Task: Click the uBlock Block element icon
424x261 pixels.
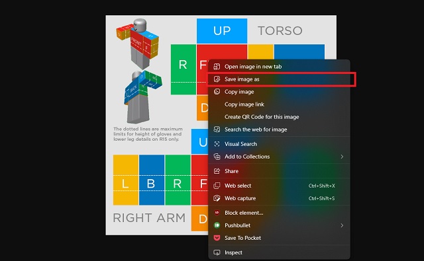Action: [217, 213]
